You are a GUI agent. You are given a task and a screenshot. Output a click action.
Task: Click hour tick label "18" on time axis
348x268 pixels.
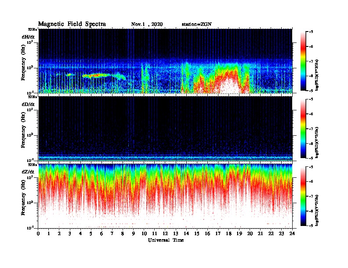(228, 233)
